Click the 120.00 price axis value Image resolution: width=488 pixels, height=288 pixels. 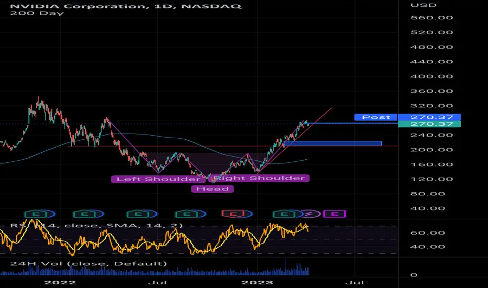(431, 179)
